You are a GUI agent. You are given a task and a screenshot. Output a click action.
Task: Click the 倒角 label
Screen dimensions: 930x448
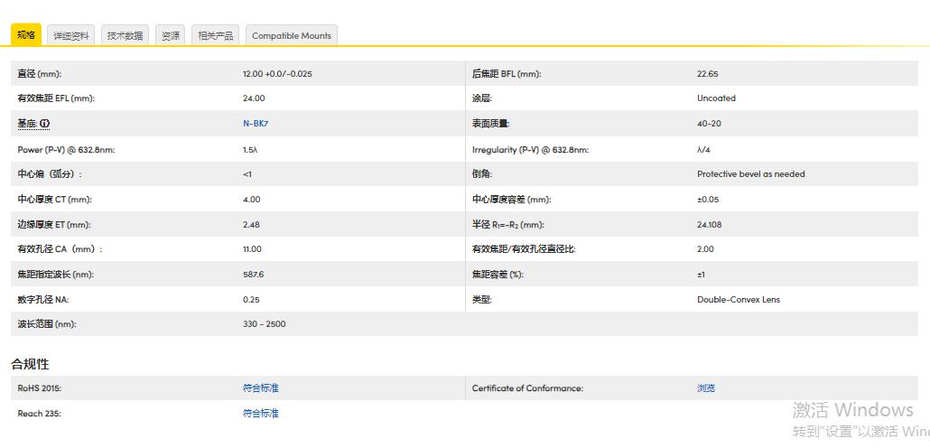point(482,174)
